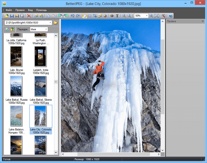Click the Save floppy disk icon
The image size is (207, 163).
tap(12, 15)
